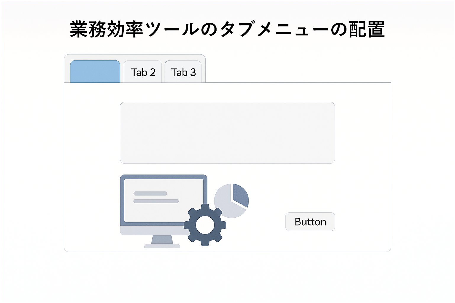Screen dimensions: 455x303
Task: Switch to Tab 2
Action: [x=143, y=72]
